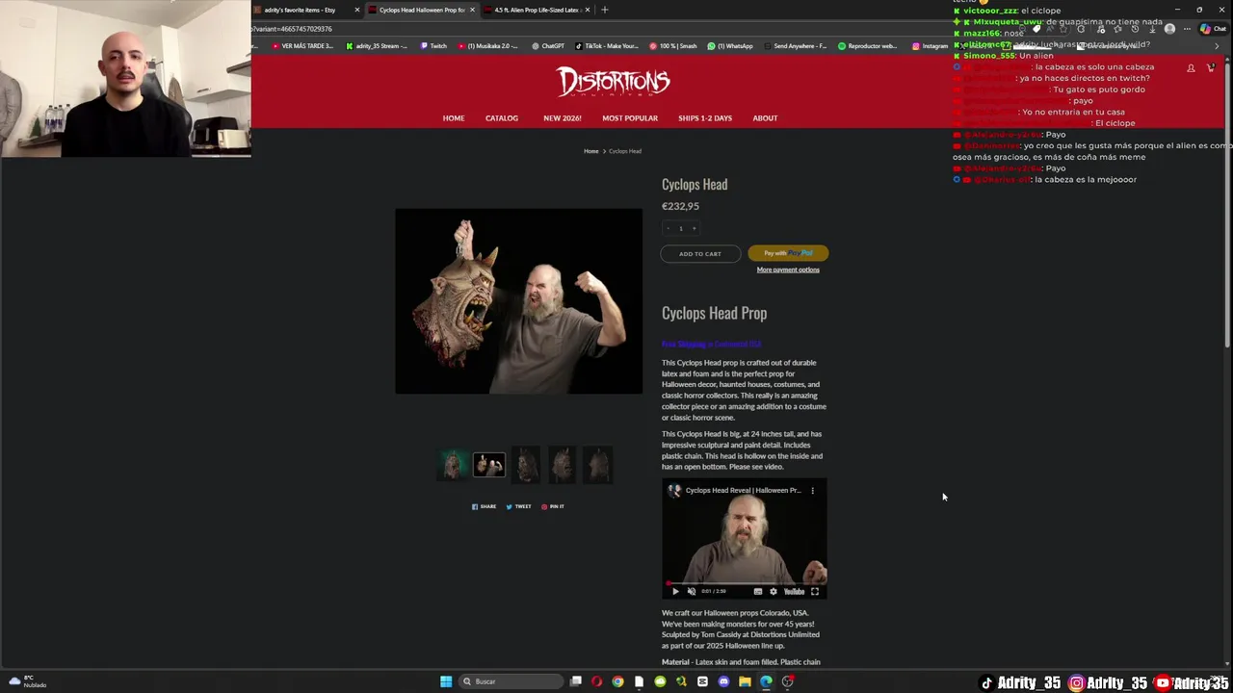Launch Google Chrome from the taskbar

click(x=617, y=681)
